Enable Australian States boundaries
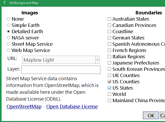Image resolution: width=165 pixels, height=122 pixels. point(109,19)
